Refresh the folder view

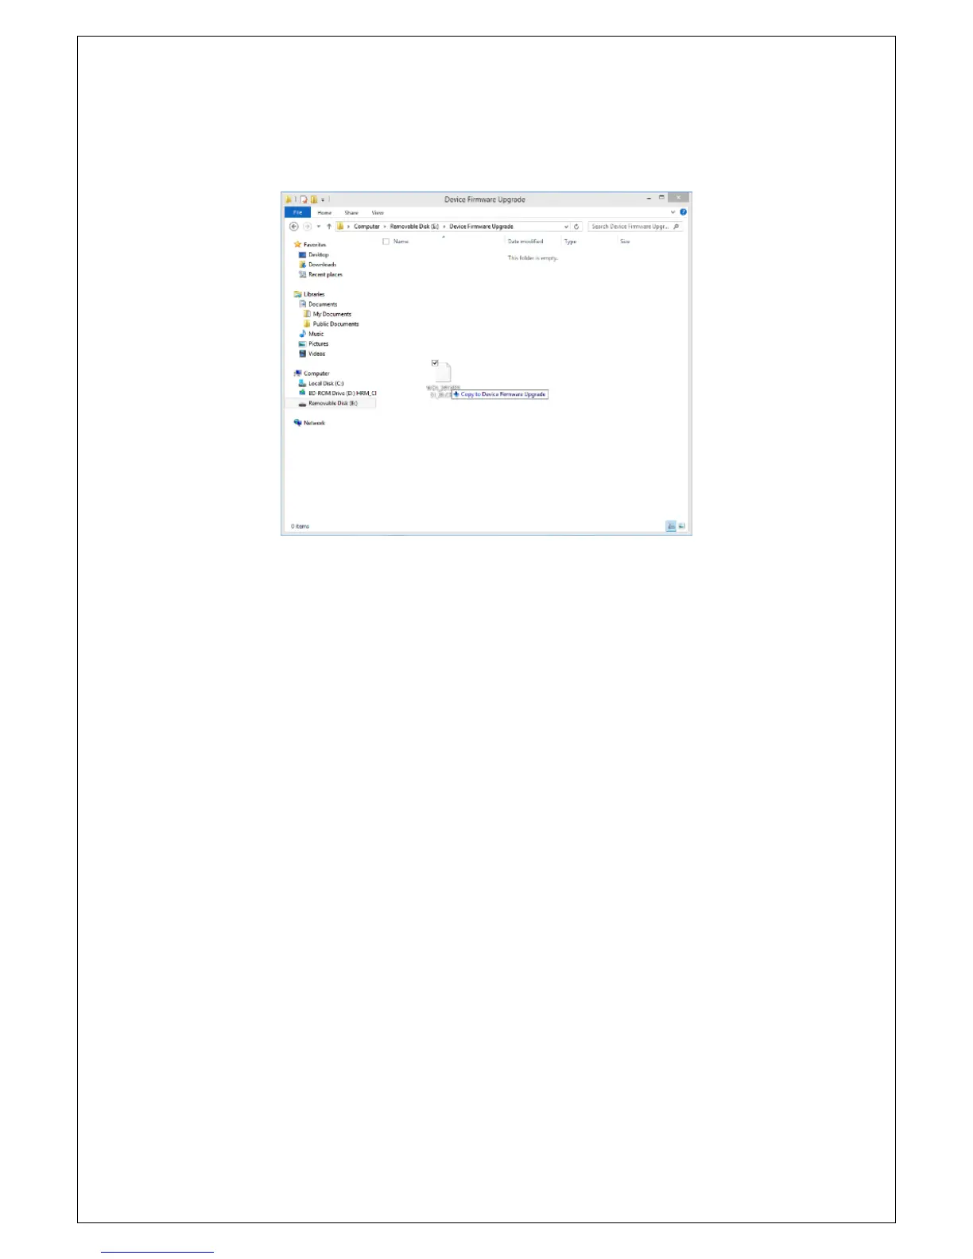coord(576,227)
